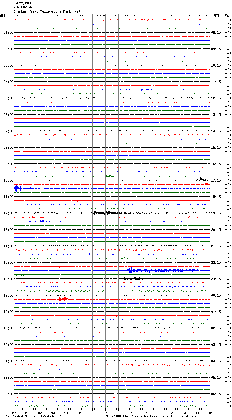Screen dimensions: 232x420
Task: Click the 03:15 UTC time label
Action: pyautogui.click(x=216, y=345)
